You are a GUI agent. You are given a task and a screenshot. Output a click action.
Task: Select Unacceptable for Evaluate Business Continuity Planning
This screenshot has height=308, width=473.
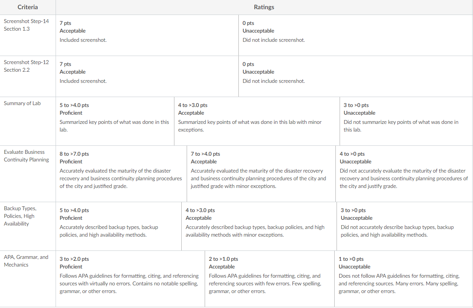pos(404,174)
